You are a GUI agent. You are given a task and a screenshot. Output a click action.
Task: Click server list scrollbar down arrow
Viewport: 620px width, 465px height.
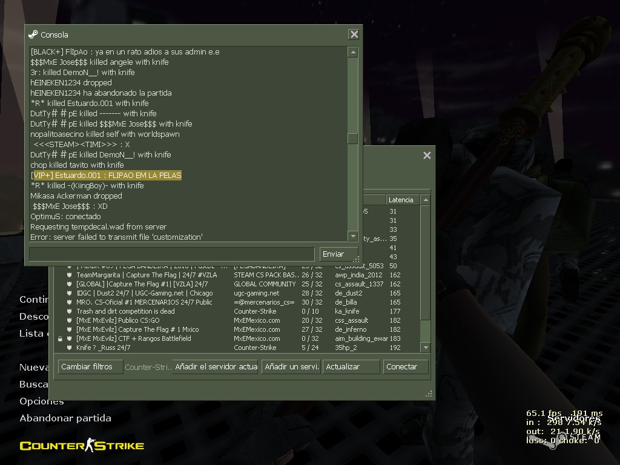pos(426,348)
